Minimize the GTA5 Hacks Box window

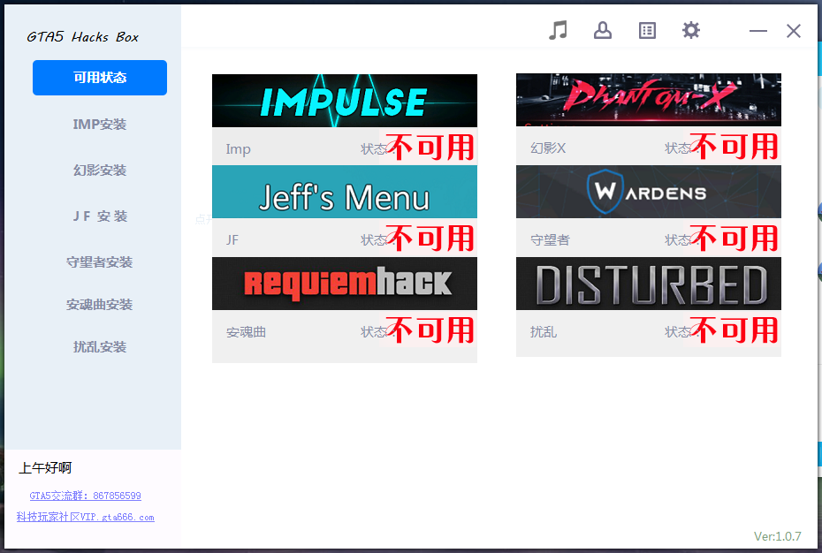[758, 31]
